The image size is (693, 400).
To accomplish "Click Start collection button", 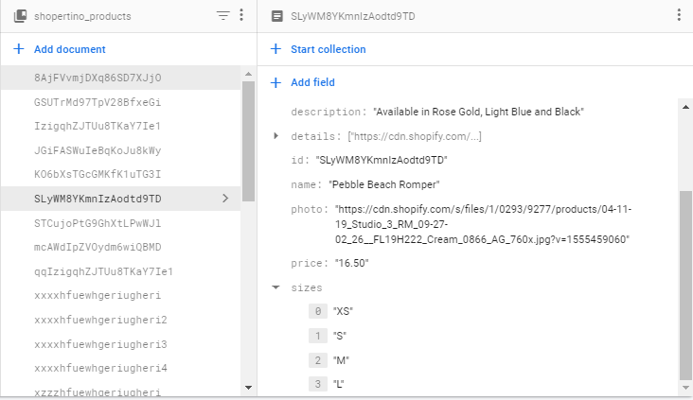I will 328,49.
